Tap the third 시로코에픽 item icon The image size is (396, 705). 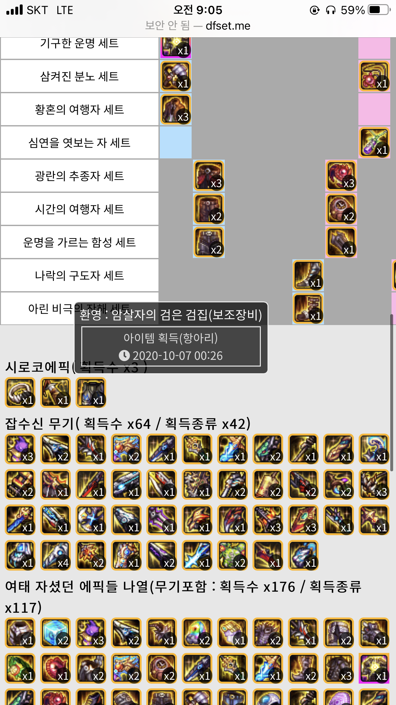coord(91,392)
